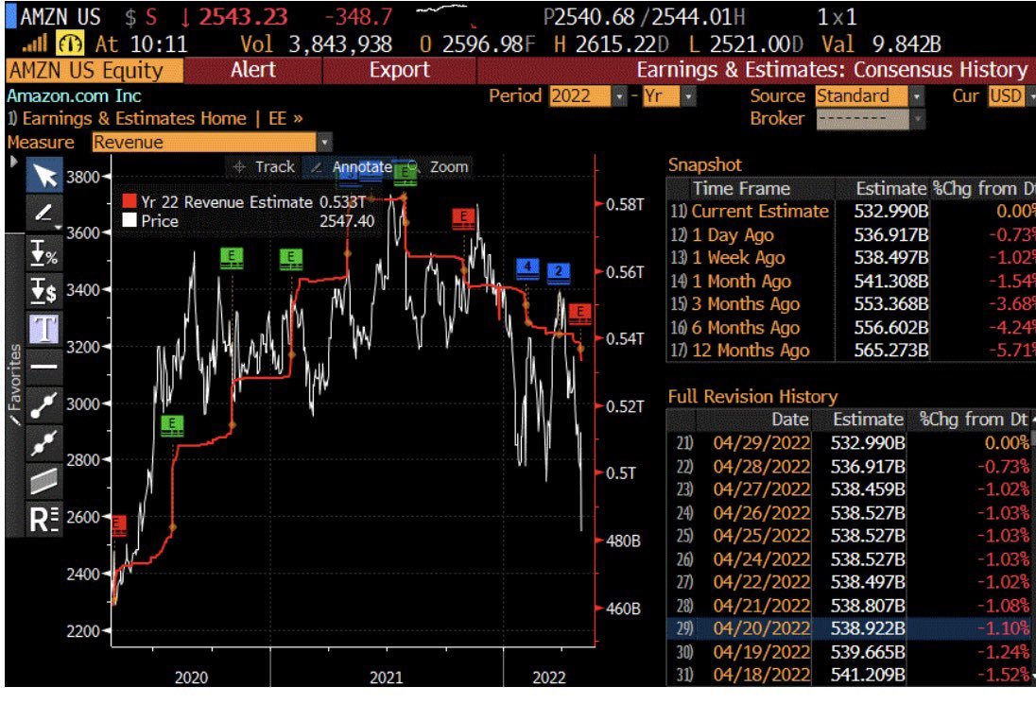Click the Vol 3,843,938 field
This screenshot has width=1036, height=704.
[316, 44]
